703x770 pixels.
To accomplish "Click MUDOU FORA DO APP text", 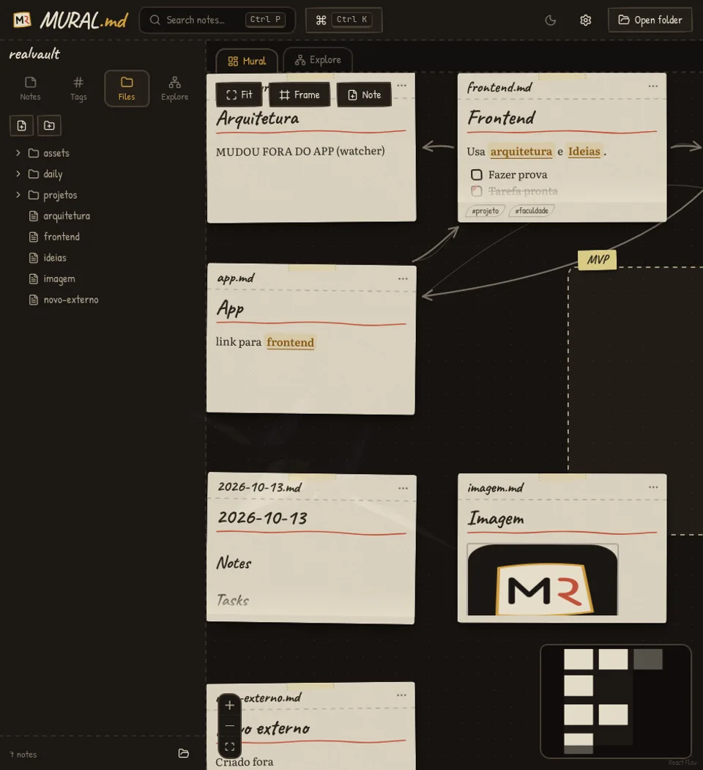I will [300, 151].
